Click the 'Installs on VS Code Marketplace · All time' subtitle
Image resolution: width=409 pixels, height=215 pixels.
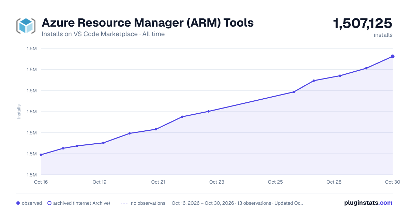pyautogui.click(x=103, y=34)
